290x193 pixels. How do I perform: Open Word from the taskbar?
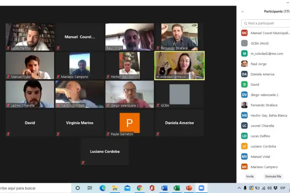coord(164,188)
